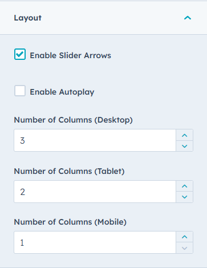
Task: Click the Number of Columns (Desktop) label
Action: [x=73, y=120]
